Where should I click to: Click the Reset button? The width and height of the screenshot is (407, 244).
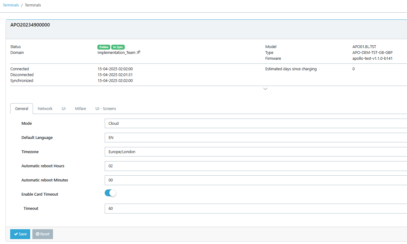click(x=43, y=234)
